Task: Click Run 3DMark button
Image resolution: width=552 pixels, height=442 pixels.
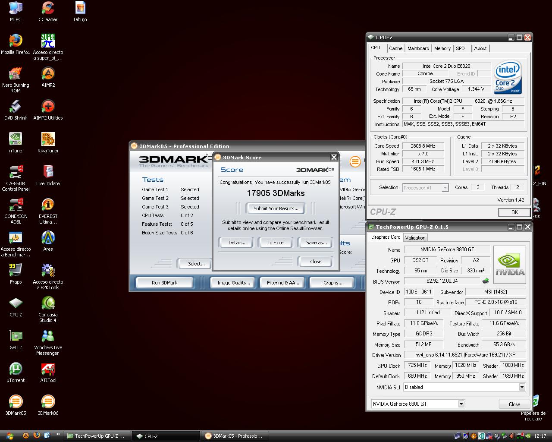Action: pyautogui.click(x=164, y=283)
